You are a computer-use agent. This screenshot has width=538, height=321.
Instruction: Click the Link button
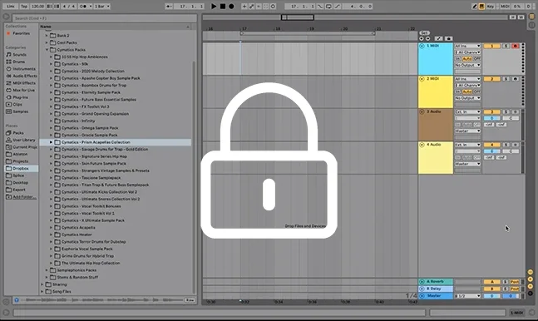pyautogui.click(x=11, y=6)
